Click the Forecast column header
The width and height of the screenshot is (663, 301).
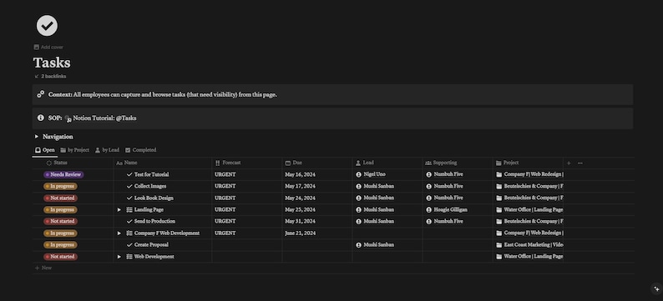tap(247, 163)
